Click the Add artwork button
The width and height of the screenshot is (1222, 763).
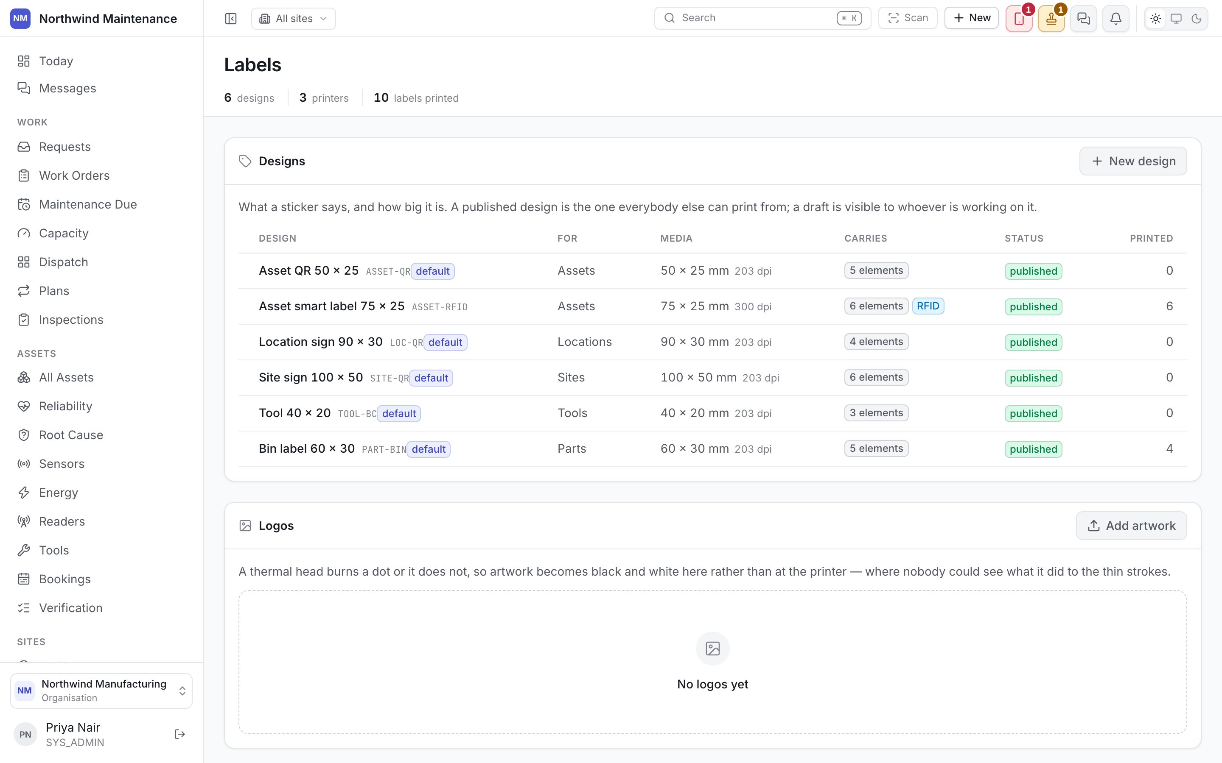pyautogui.click(x=1131, y=526)
